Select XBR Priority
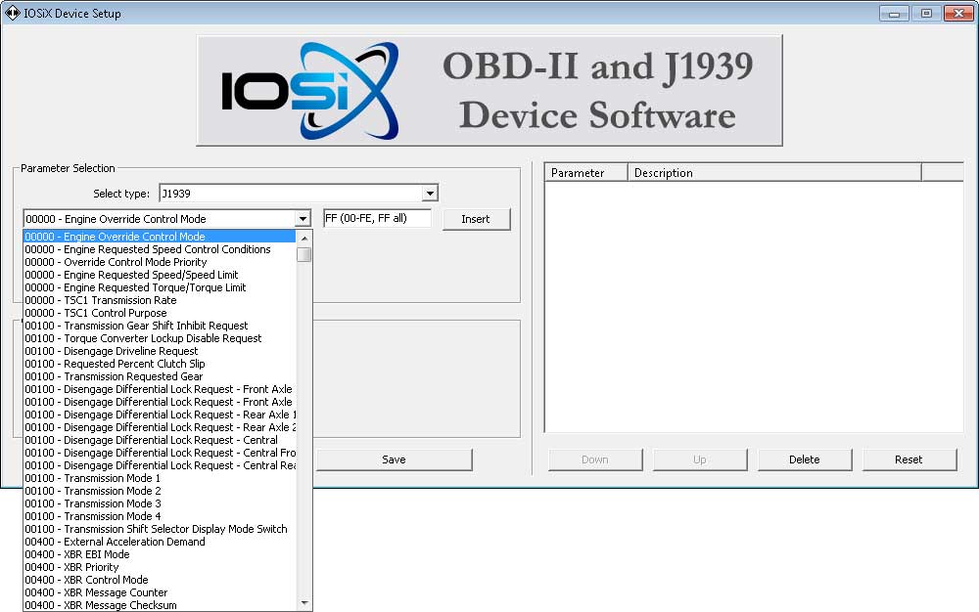Image resolution: width=979 pixels, height=612 pixels. [160, 567]
